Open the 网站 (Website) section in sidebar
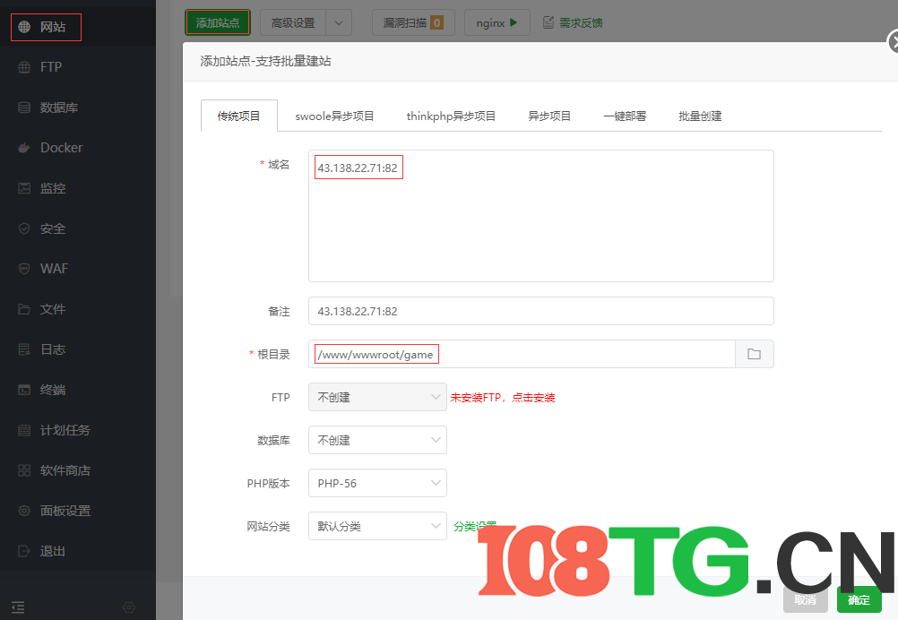This screenshot has width=898, height=620. point(46,27)
